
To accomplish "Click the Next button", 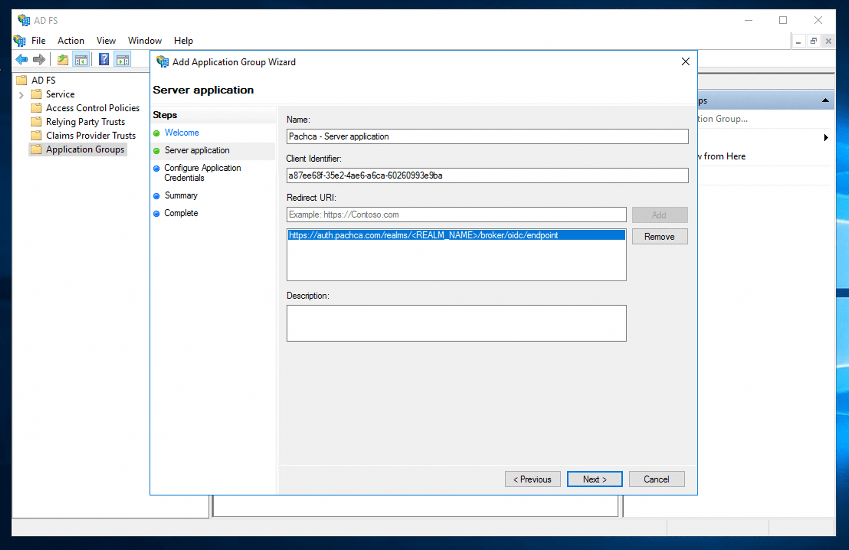I will click(594, 479).
